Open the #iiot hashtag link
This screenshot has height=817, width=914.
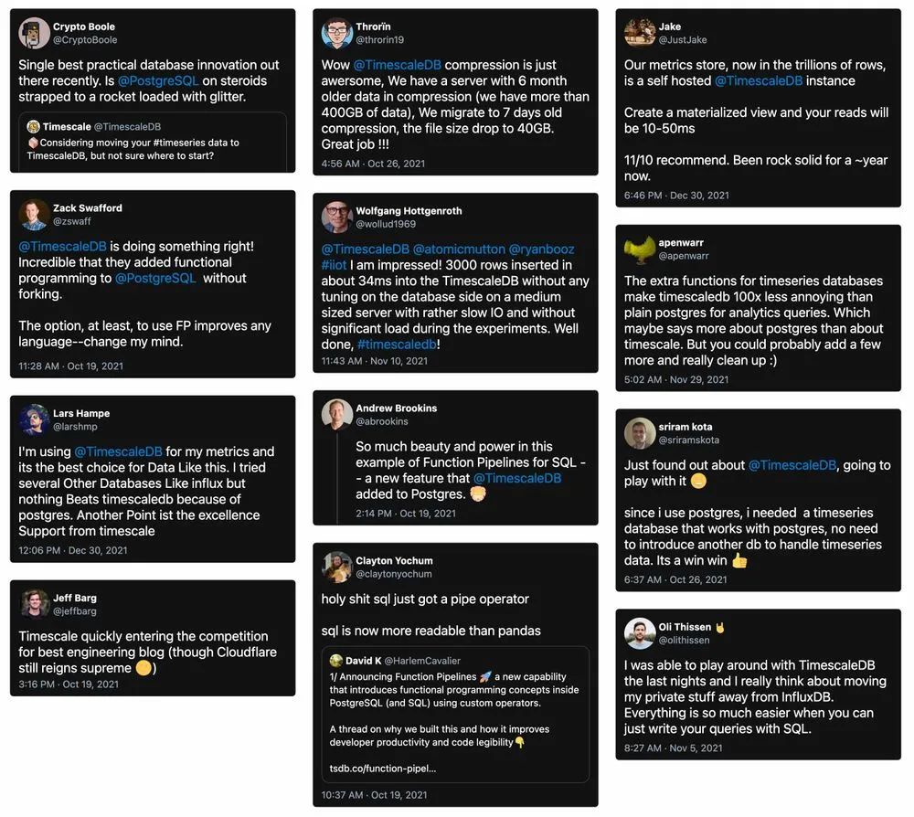[334, 265]
